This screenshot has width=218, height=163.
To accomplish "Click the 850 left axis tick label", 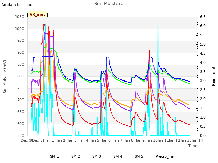I will [x=21, y=64].
